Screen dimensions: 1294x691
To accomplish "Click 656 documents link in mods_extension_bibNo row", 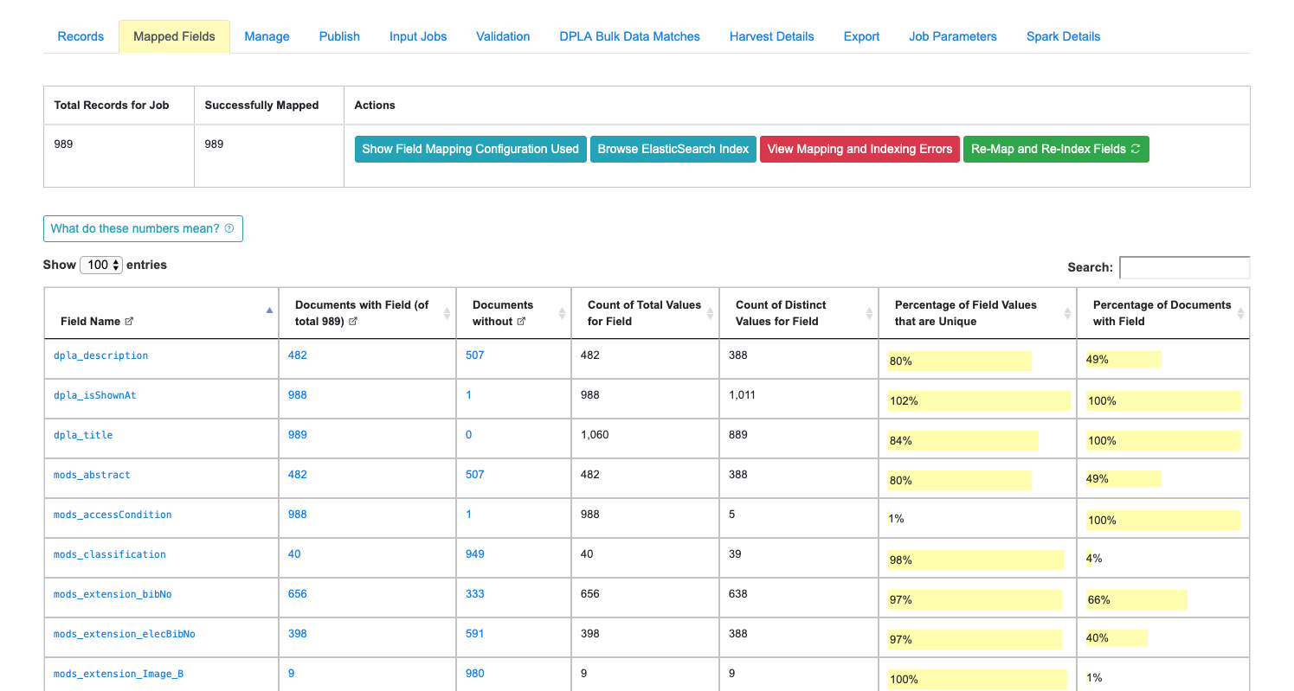I will 297,593.
